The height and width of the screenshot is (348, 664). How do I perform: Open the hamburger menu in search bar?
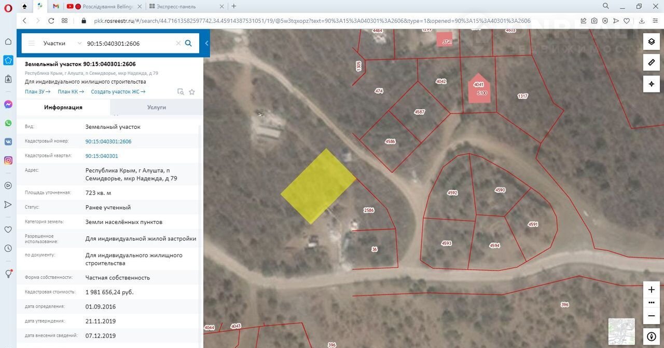(x=32, y=44)
